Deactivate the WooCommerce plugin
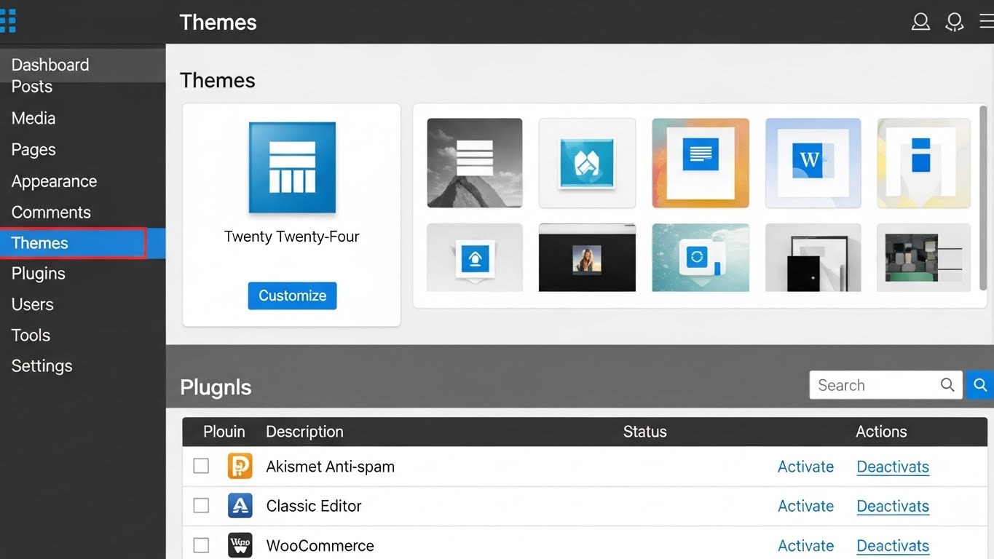This screenshot has width=994, height=559. tap(893, 545)
